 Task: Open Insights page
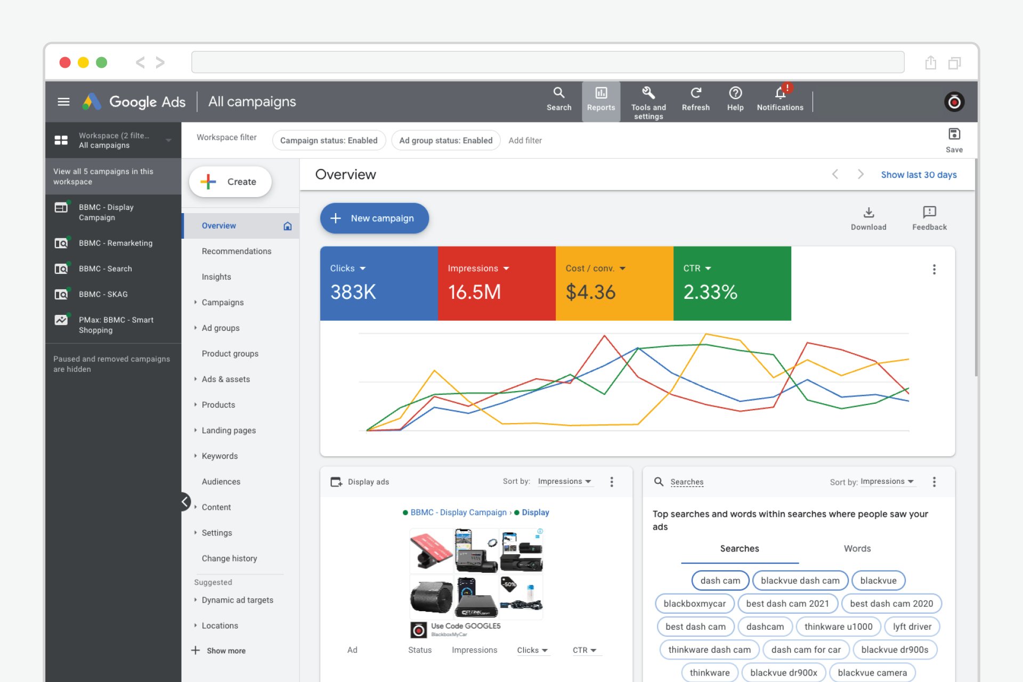[216, 277]
